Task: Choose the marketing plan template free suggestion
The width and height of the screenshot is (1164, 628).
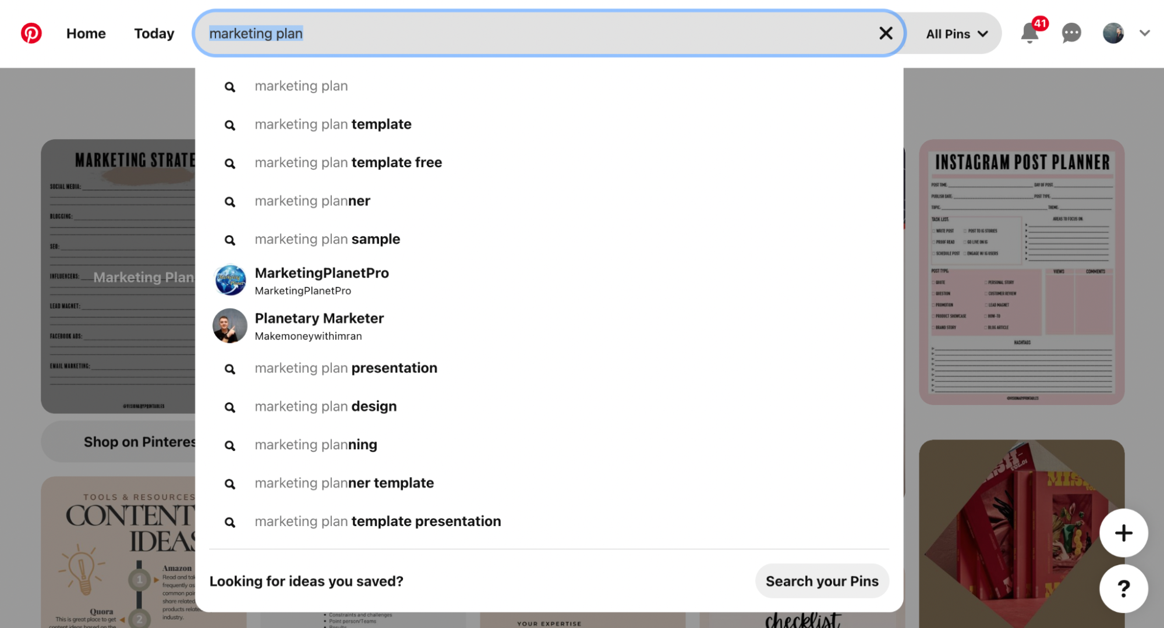Action: click(549, 163)
